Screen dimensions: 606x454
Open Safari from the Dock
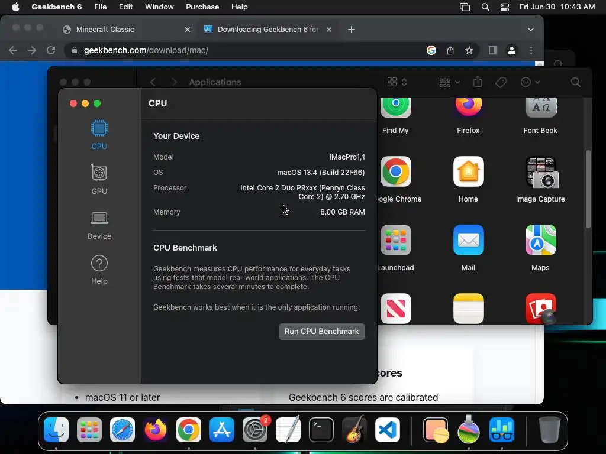(x=123, y=430)
